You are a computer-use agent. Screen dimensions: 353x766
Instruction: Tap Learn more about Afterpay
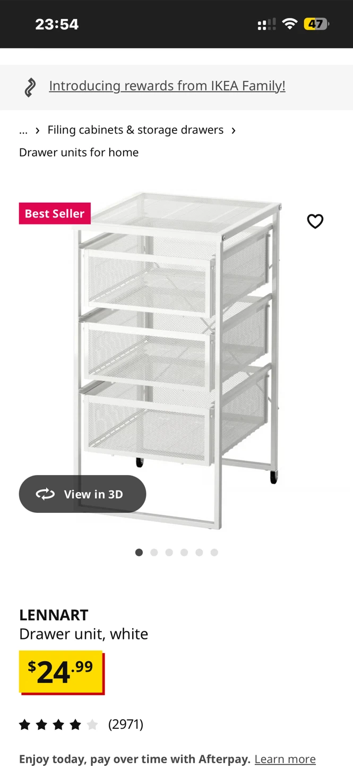click(285, 759)
